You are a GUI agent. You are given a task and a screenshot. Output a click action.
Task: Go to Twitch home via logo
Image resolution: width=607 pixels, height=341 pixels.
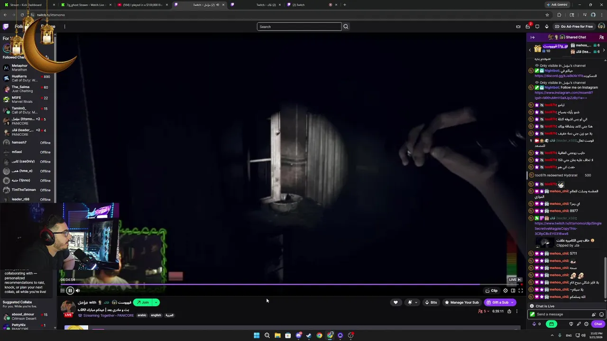(6, 27)
